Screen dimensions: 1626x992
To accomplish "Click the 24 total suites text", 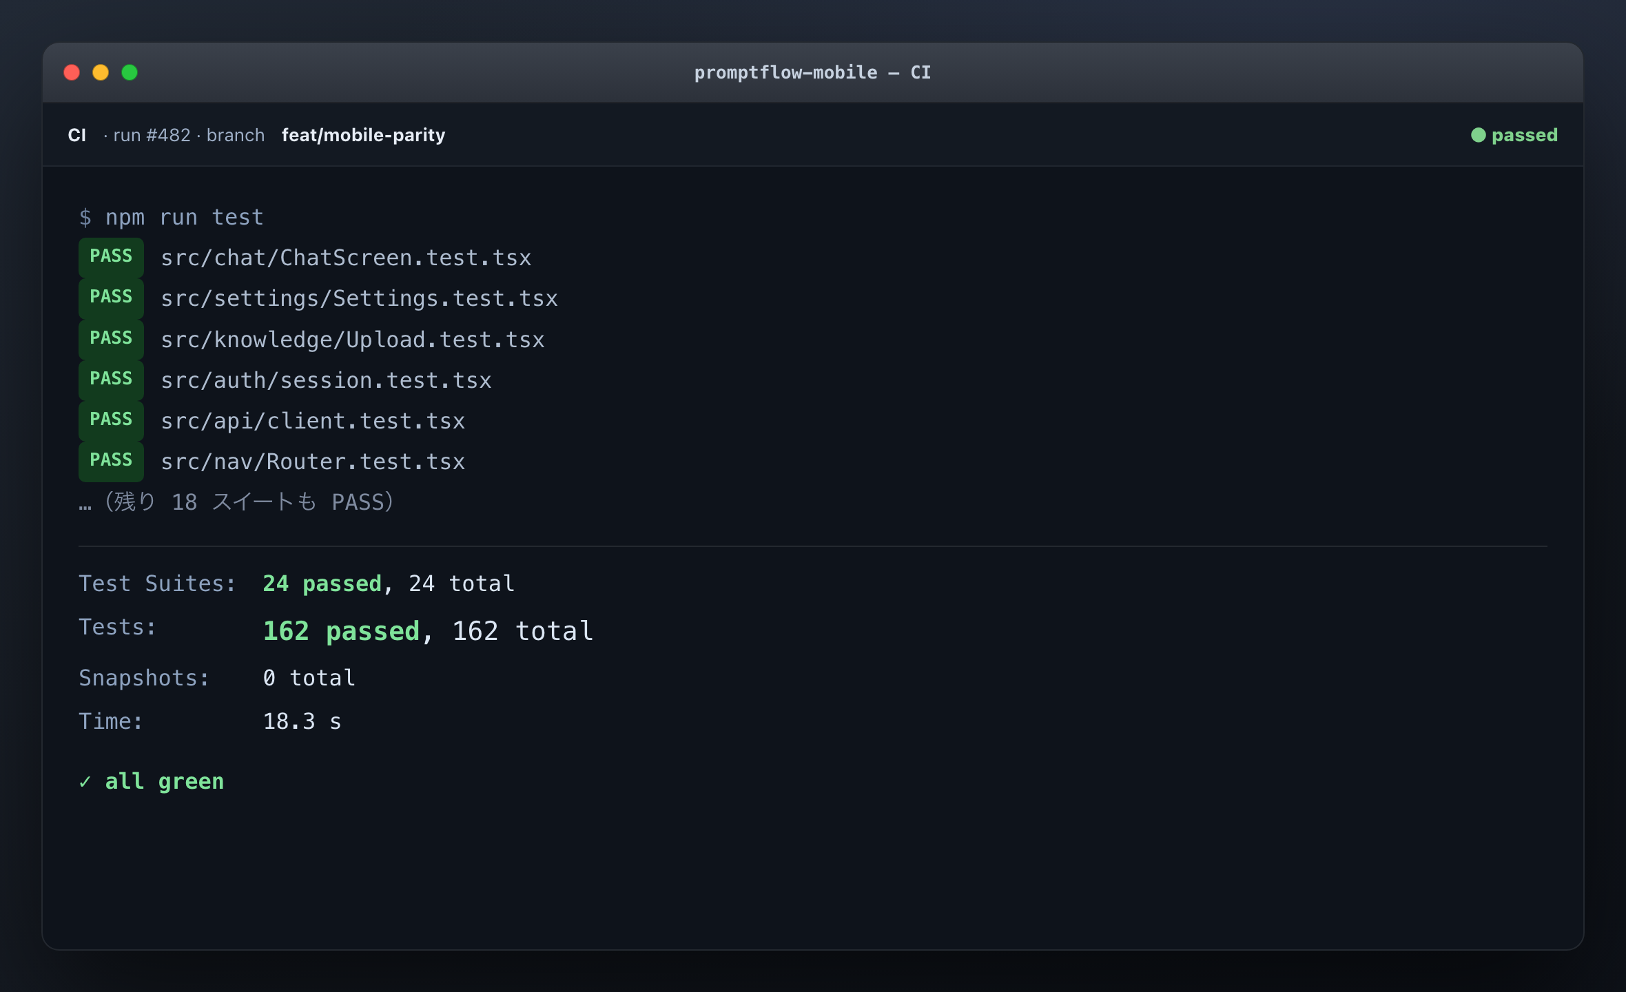I will click(x=462, y=584).
